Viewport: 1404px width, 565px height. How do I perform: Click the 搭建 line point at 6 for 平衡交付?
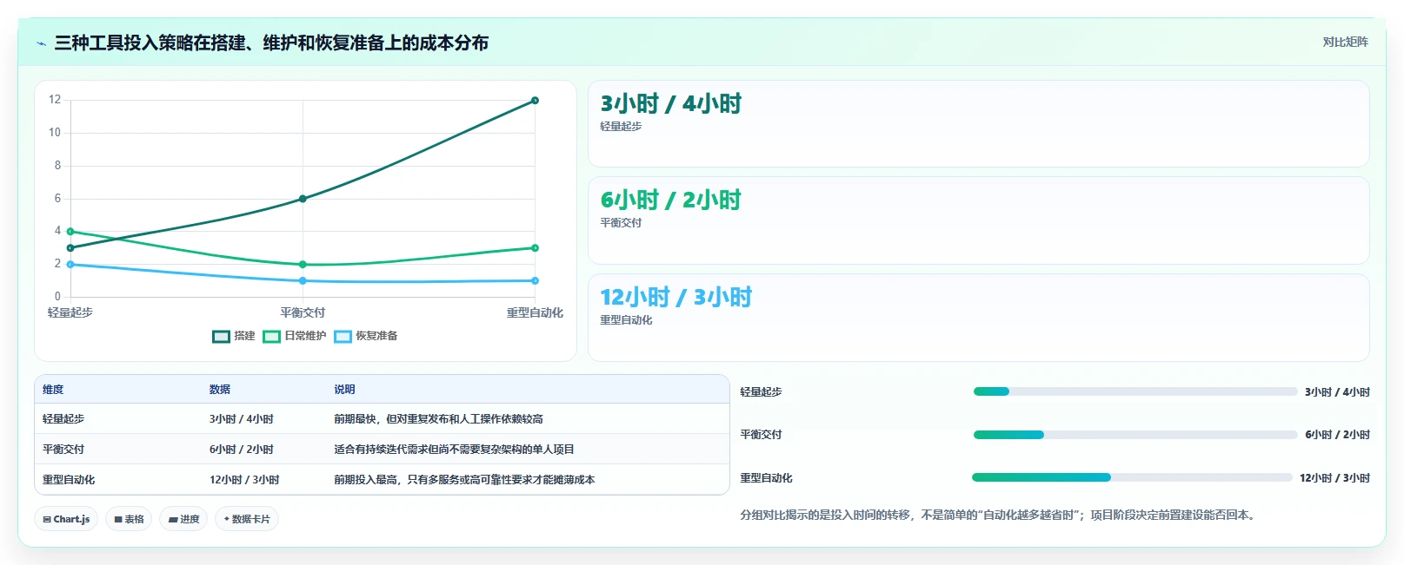pyautogui.click(x=303, y=199)
